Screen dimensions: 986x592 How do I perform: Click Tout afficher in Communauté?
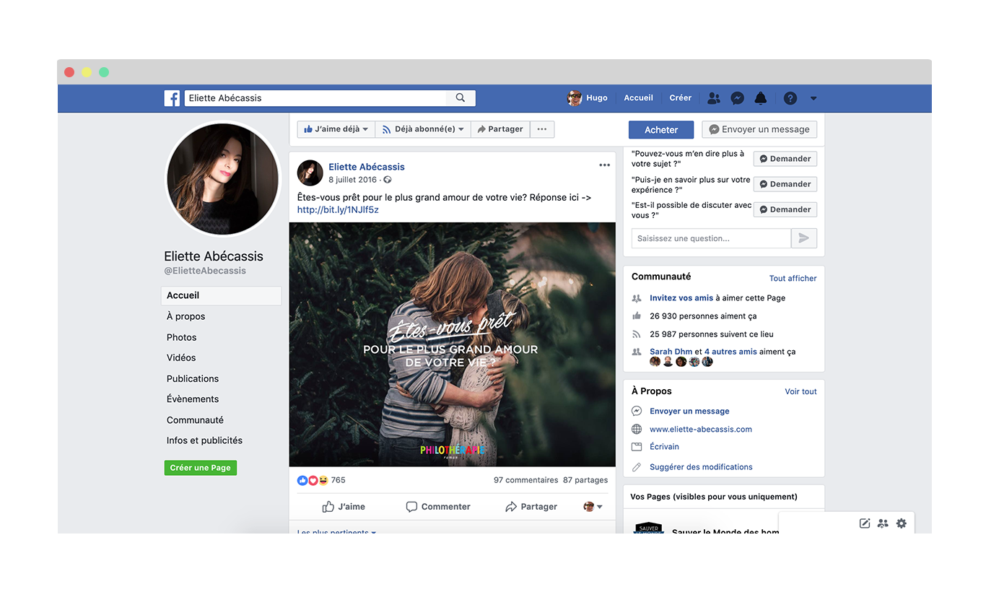[793, 278]
